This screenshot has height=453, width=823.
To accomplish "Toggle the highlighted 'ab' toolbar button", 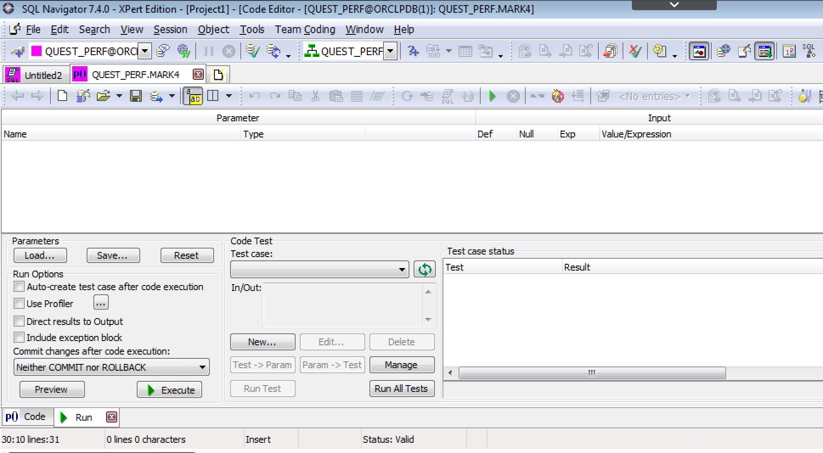I will pyautogui.click(x=193, y=96).
